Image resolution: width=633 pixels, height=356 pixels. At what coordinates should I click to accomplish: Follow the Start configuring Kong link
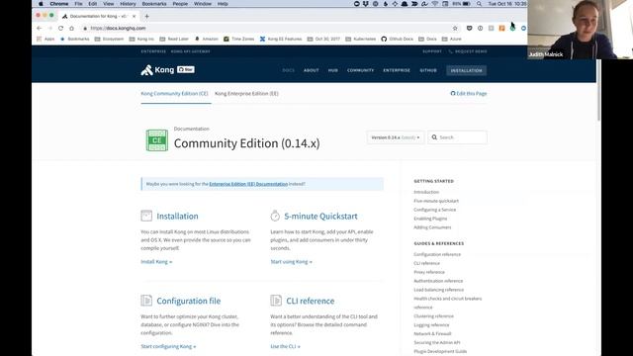click(x=168, y=346)
